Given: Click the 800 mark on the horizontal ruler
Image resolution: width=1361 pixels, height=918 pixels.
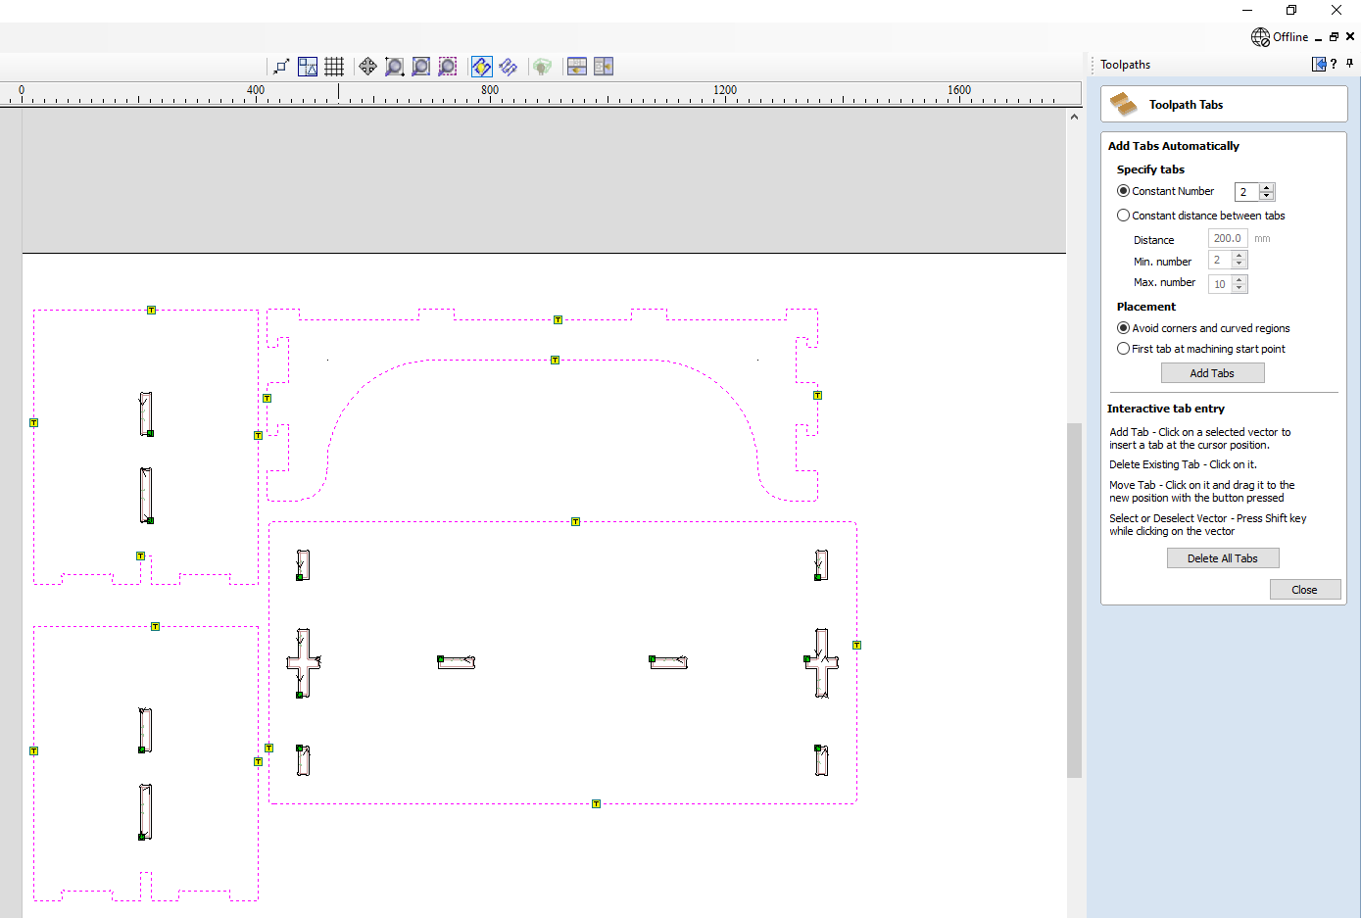Looking at the screenshot, I should click(490, 90).
